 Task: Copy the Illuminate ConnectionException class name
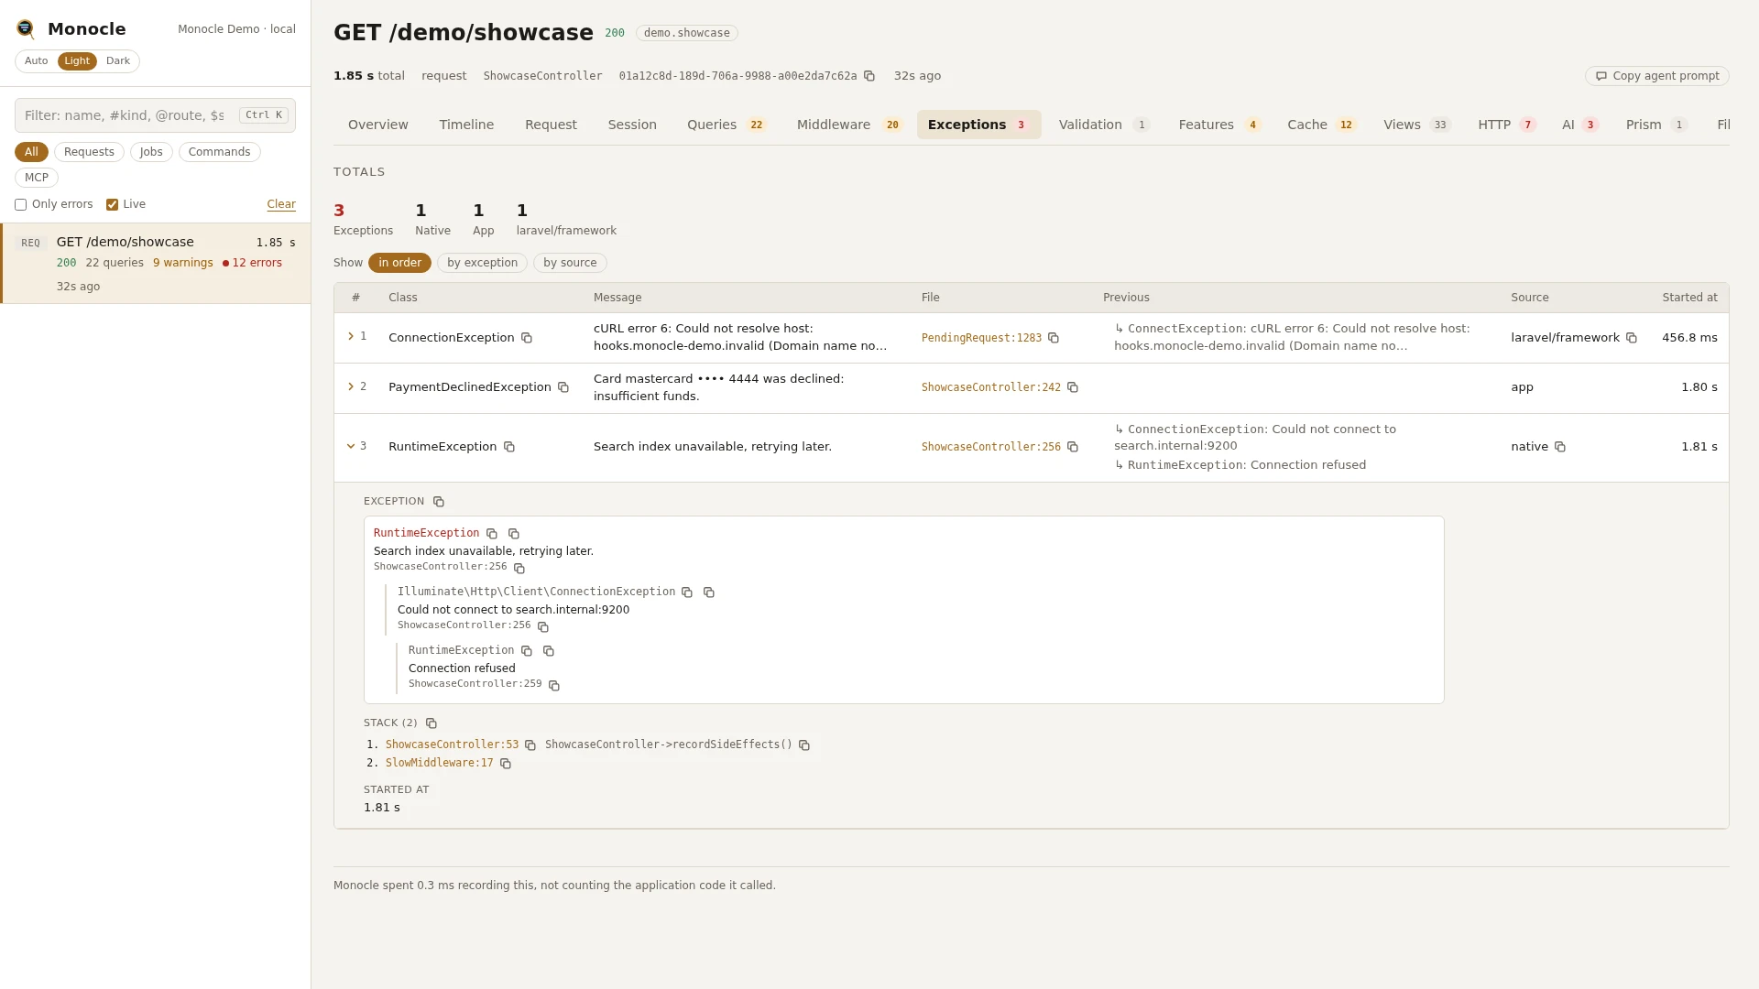tap(687, 592)
